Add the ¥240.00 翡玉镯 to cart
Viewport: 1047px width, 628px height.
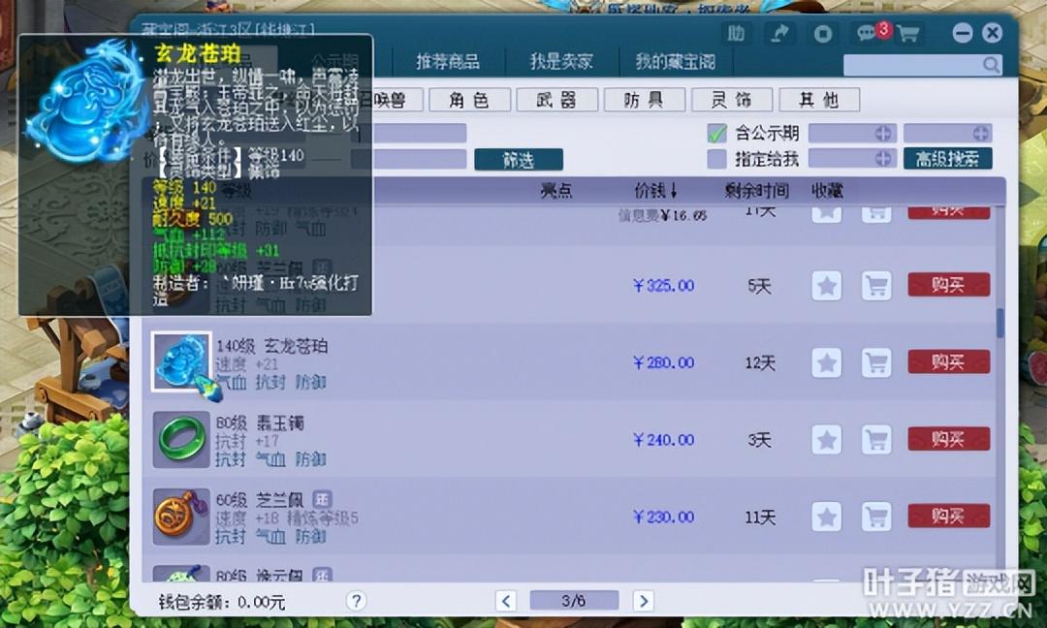point(876,440)
